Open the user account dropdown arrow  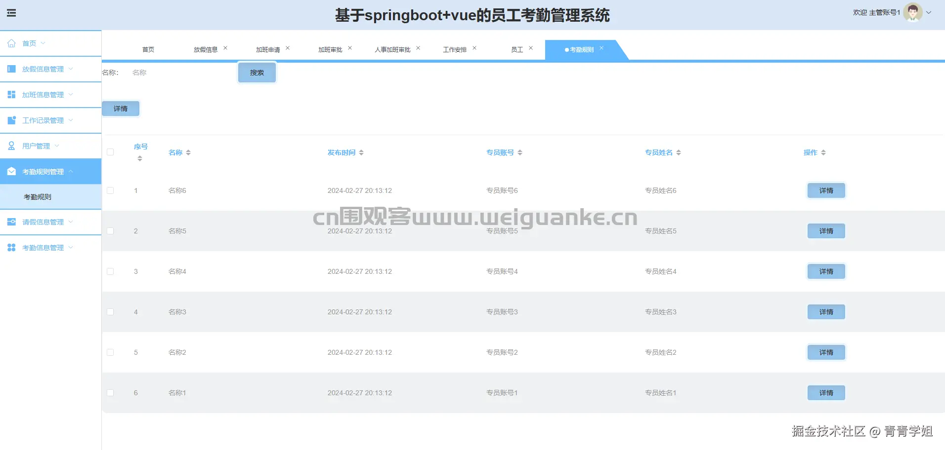point(929,13)
